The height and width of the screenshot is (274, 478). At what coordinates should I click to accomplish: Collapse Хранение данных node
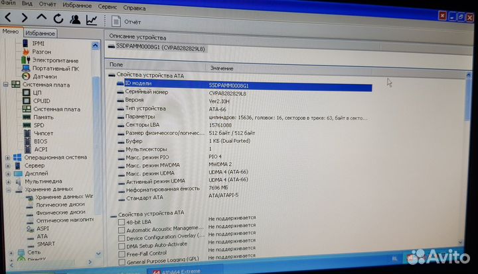tap(9, 190)
